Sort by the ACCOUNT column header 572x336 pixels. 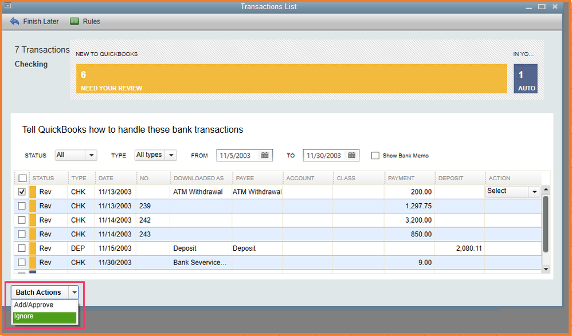point(300,178)
